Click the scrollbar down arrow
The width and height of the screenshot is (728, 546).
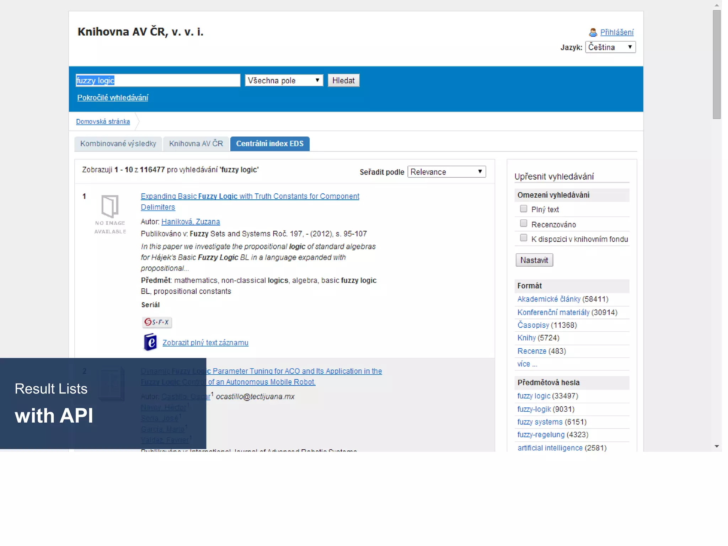point(717,446)
